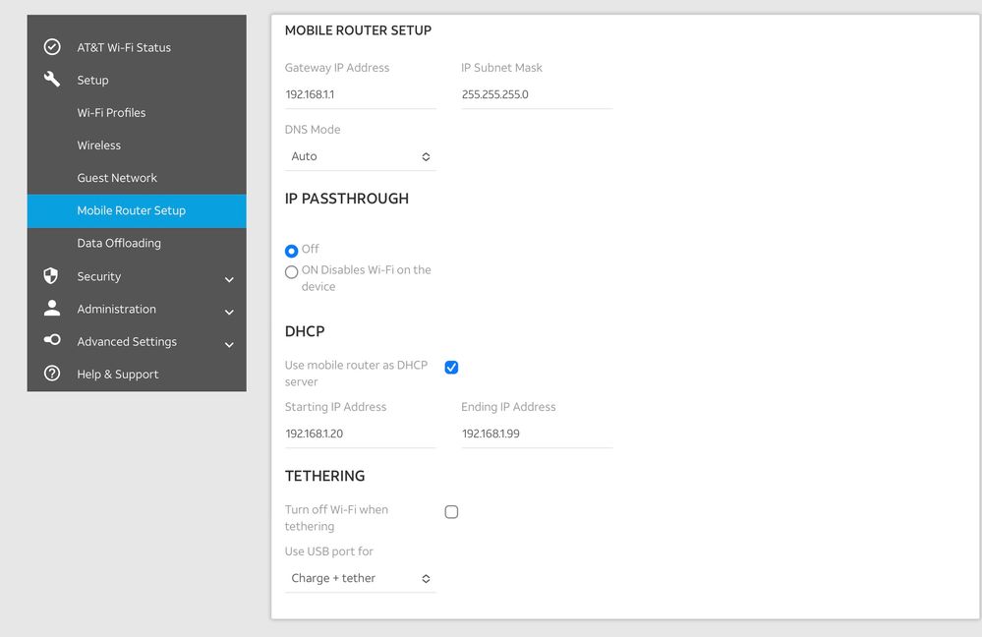Expand the Security menu chevron
The image size is (982, 637).
click(x=229, y=279)
